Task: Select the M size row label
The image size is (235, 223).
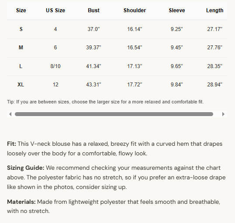Action: point(21,48)
